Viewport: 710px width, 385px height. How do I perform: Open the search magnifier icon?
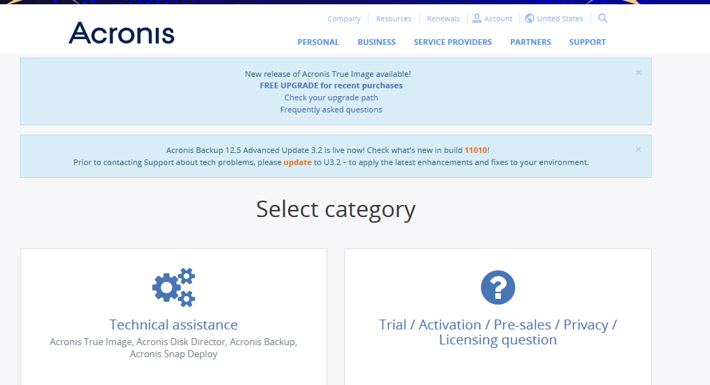tap(603, 18)
